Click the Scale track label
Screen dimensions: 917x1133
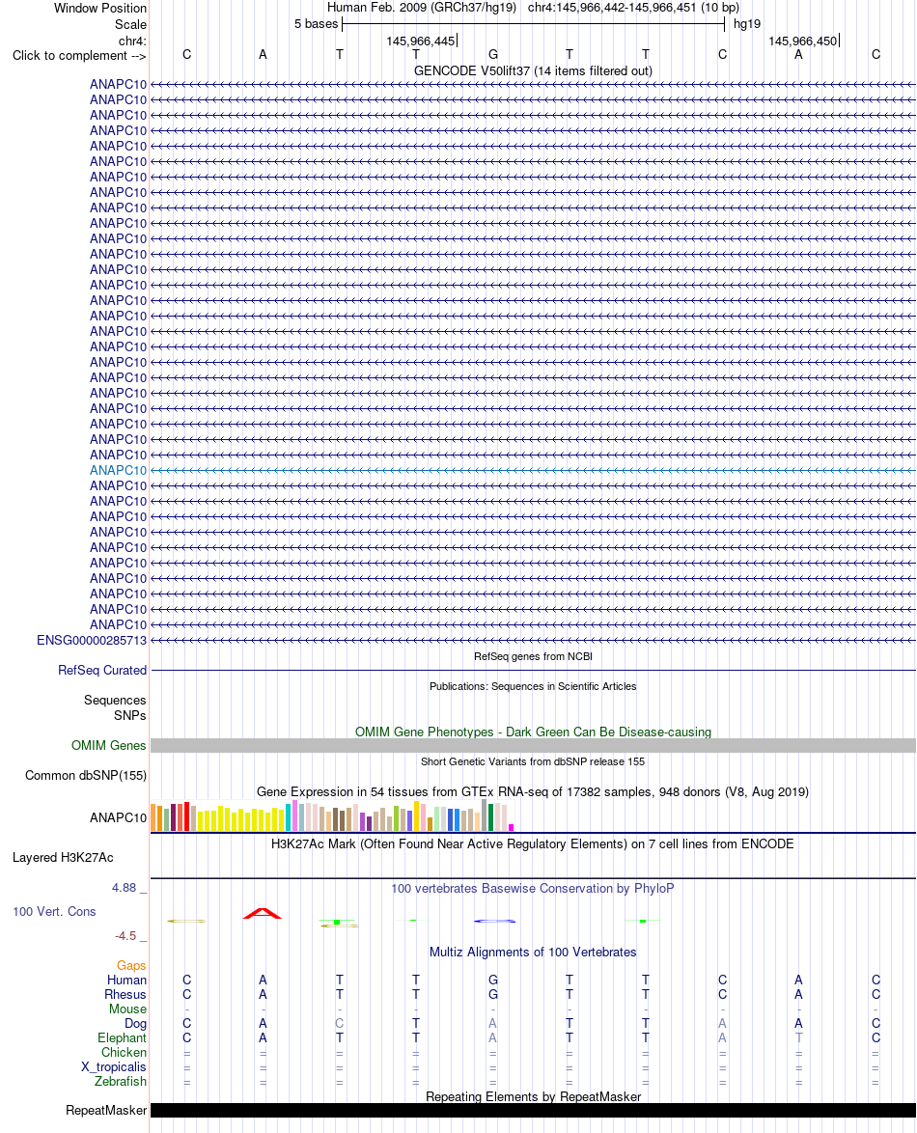point(130,24)
